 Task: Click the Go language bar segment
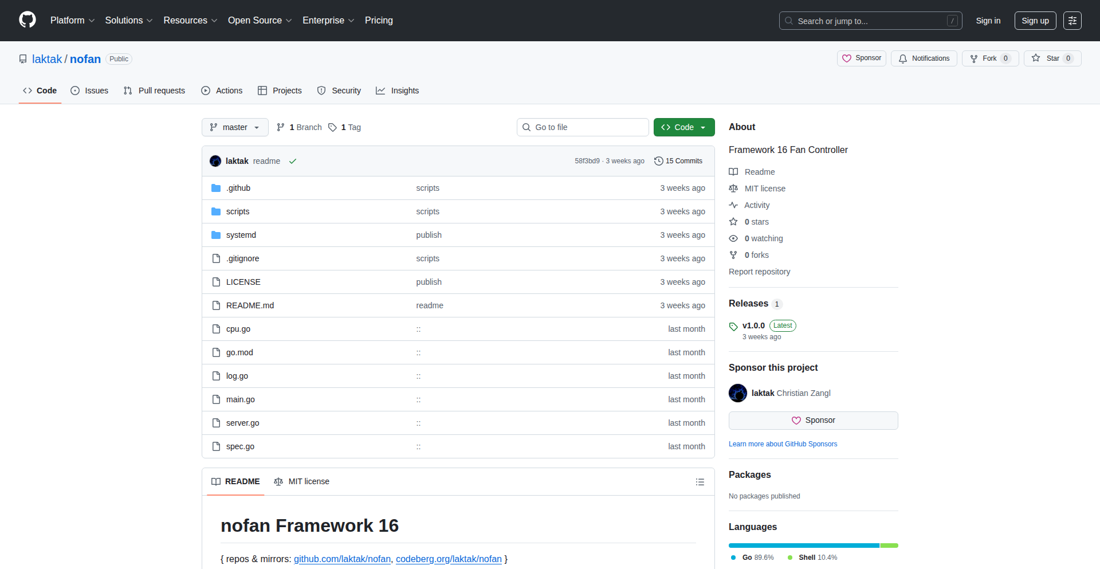(803, 546)
